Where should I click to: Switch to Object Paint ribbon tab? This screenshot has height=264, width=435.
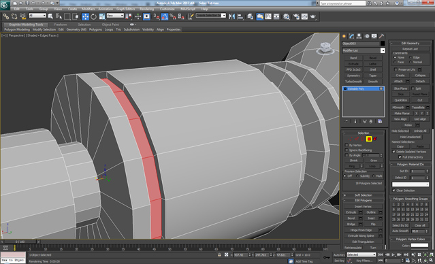coord(110,24)
